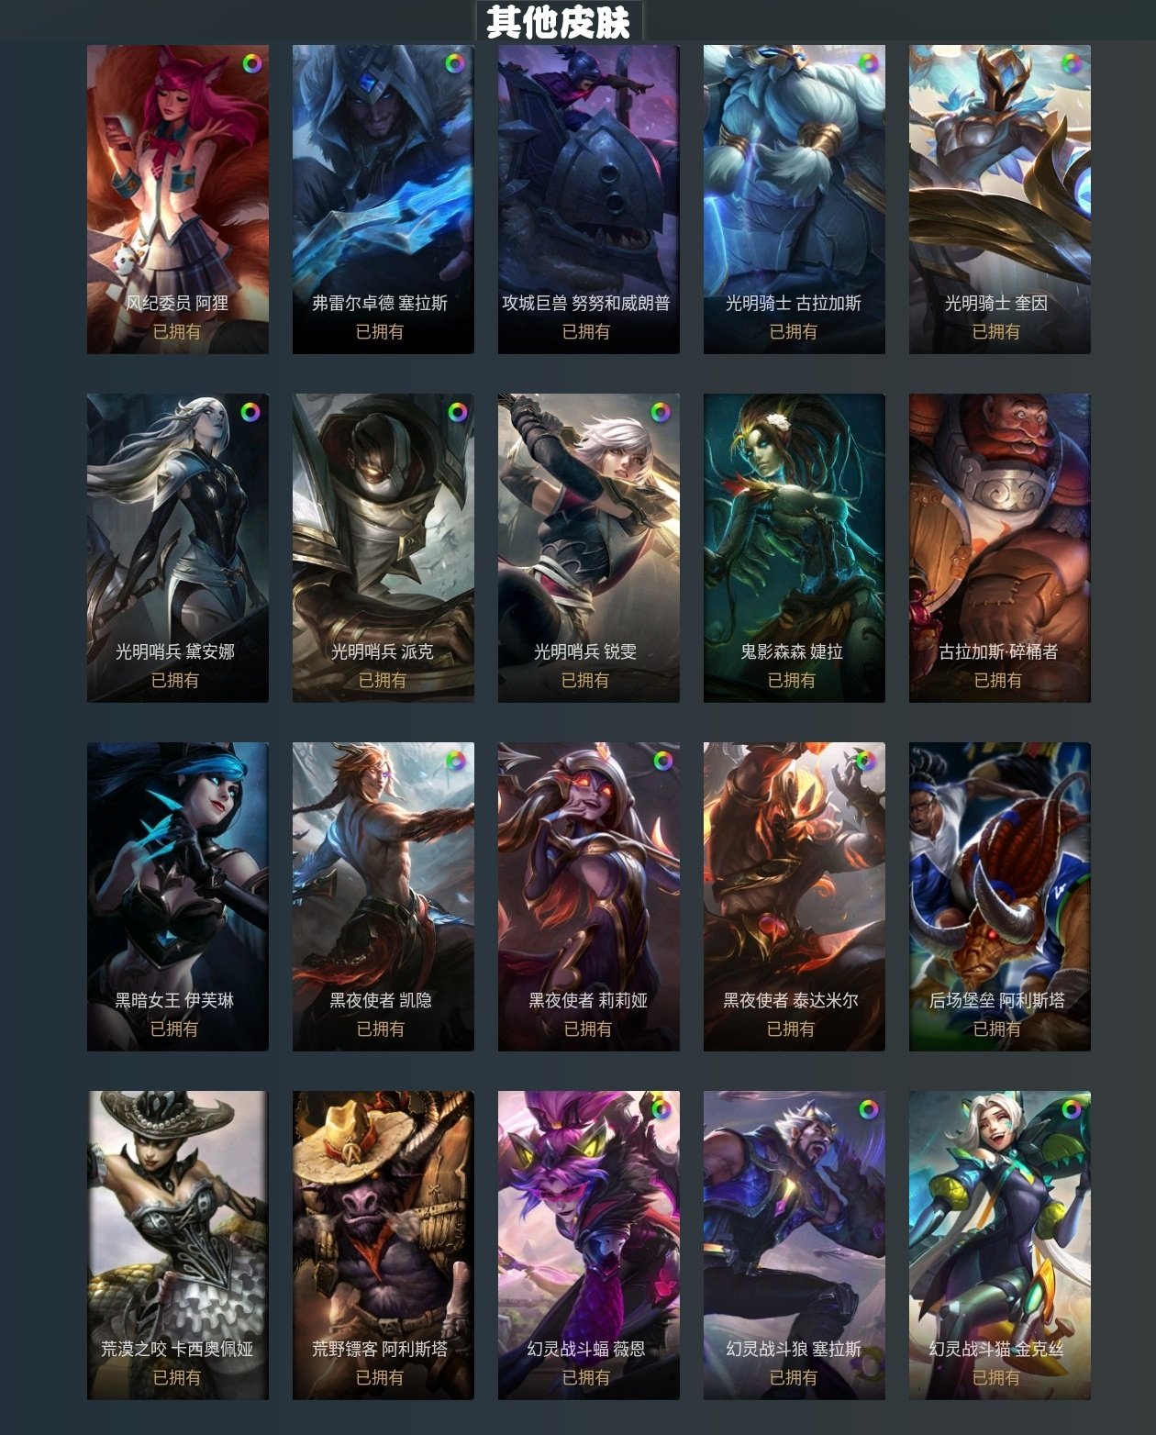The width and height of the screenshot is (1156, 1435).
Task: Click 已拥有 label under 黑夜使者 凯隐
Action: click(380, 1029)
